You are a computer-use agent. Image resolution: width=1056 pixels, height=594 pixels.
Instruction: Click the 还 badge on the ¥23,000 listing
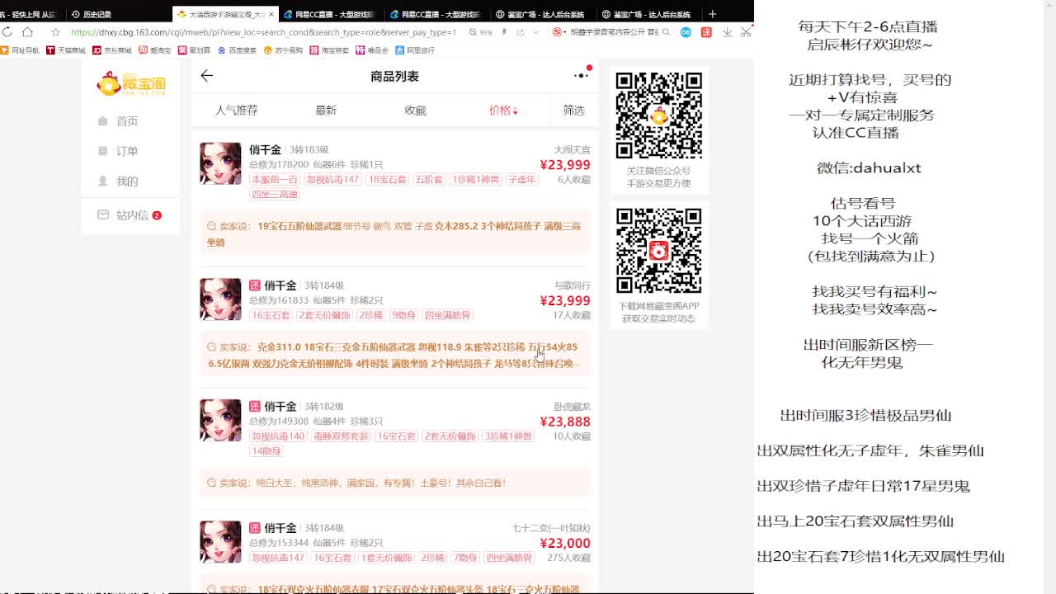click(255, 528)
